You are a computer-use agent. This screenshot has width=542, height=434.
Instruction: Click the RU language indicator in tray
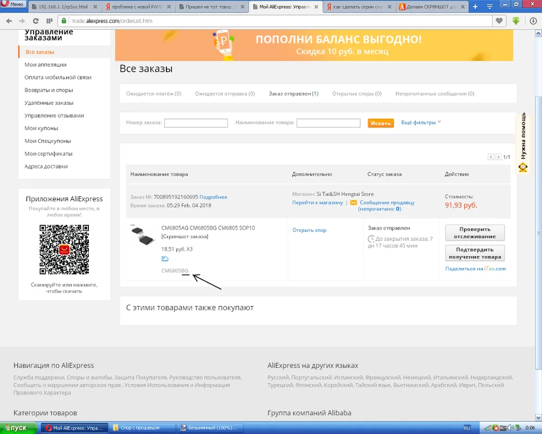click(467, 428)
